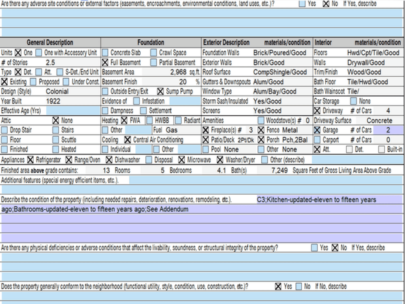This screenshot has width=405, height=304.
Task: Check the Individual cooling box
Action: (x=105, y=150)
